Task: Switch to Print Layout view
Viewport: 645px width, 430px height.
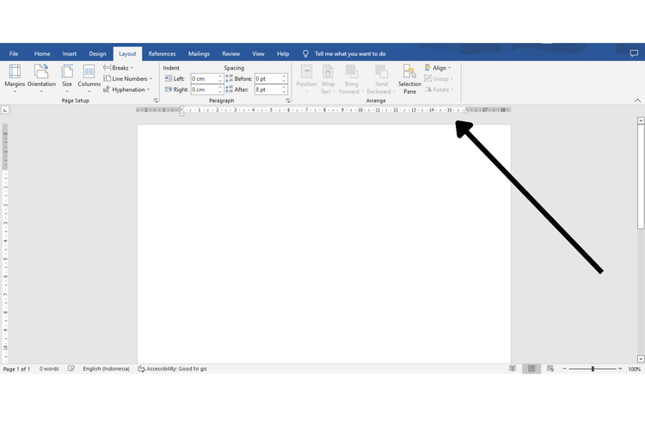Action: coord(531,369)
